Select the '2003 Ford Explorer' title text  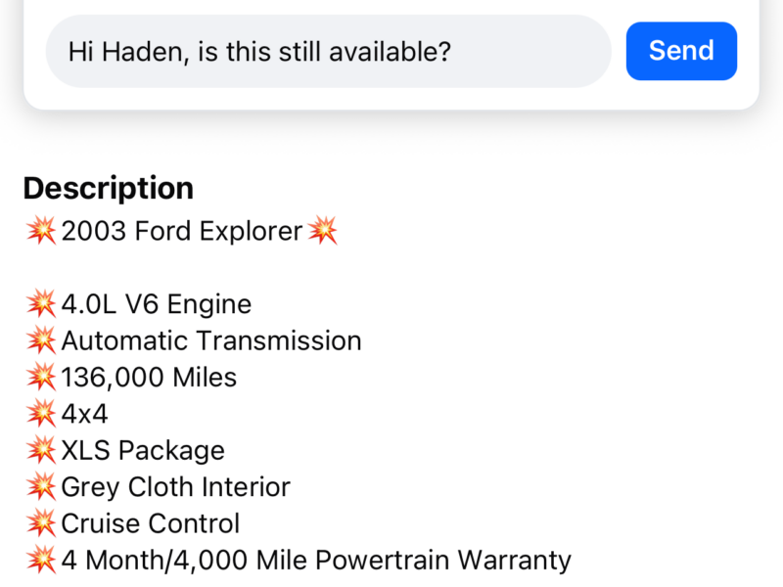(x=182, y=232)
